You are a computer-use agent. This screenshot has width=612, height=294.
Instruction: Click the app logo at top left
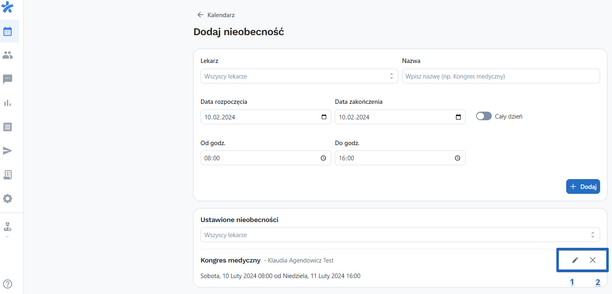pyautogui.click(x=8, y=7)
